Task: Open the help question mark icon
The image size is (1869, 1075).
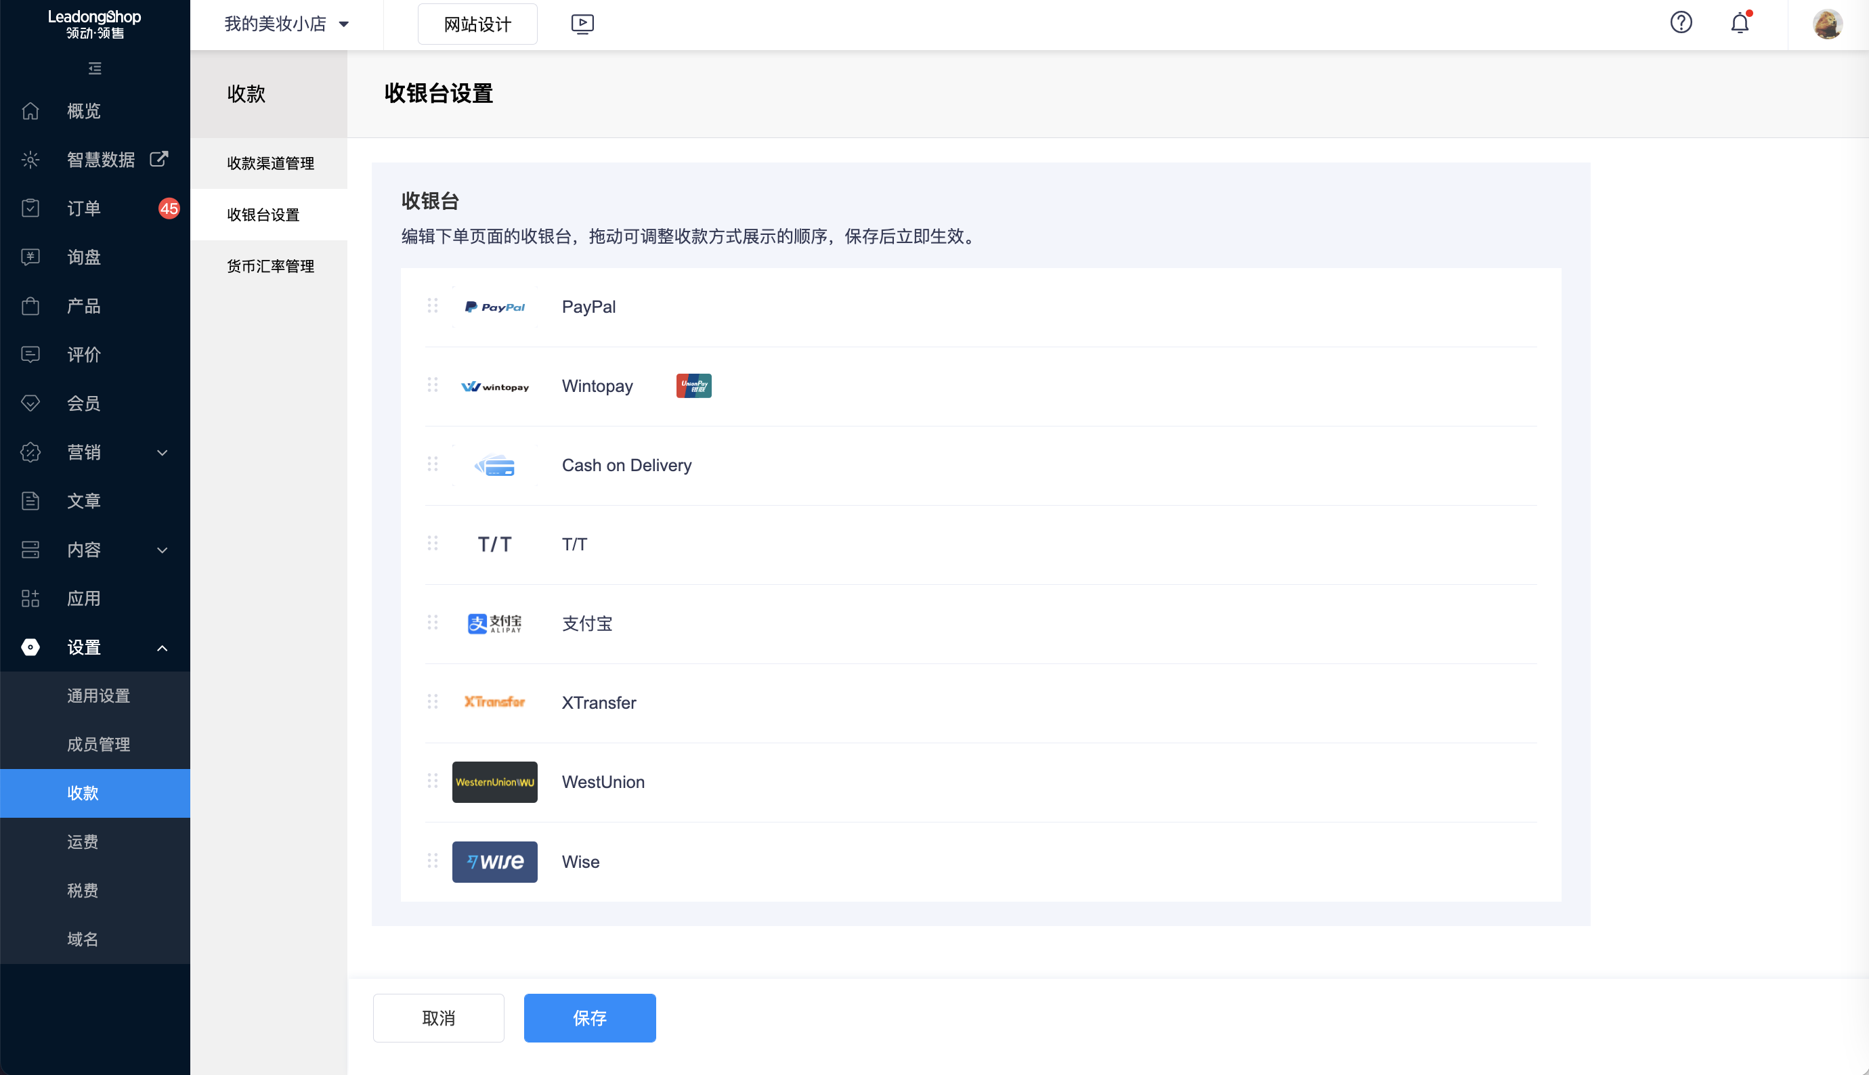Action: point(1681,23)
